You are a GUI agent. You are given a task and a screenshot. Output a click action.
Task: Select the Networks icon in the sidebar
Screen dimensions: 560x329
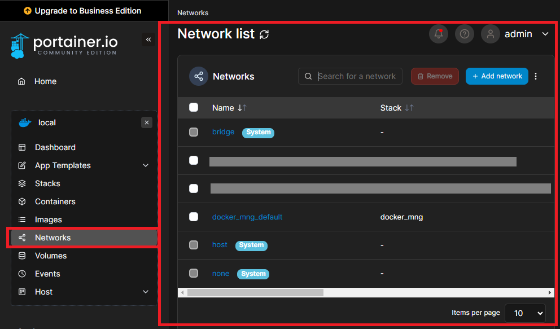coord(21,238)
